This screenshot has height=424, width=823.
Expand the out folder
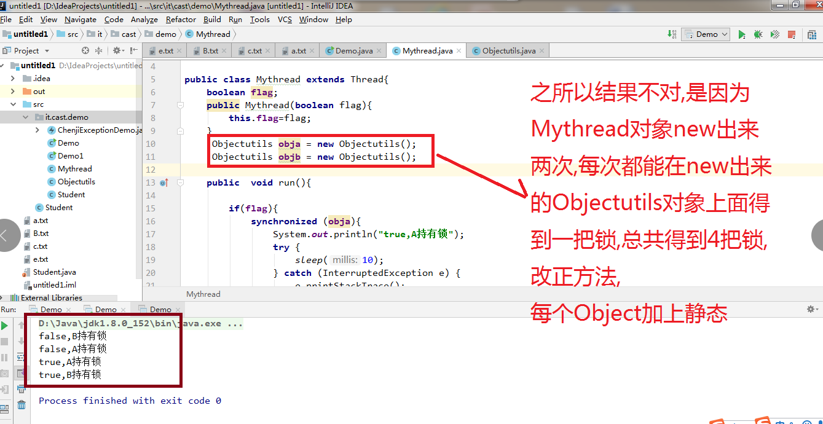point(13,91)
